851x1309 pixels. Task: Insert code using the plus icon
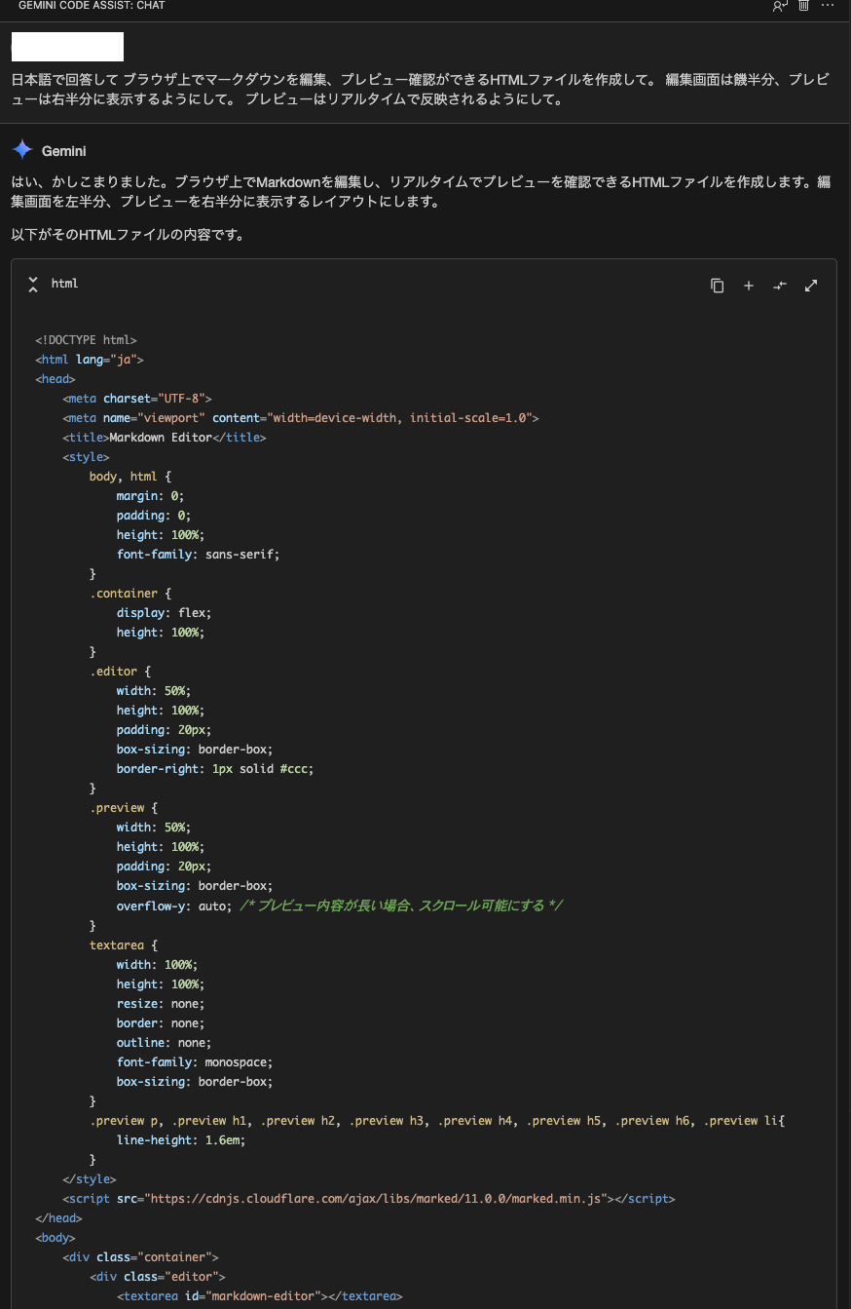tap(749, 286)
